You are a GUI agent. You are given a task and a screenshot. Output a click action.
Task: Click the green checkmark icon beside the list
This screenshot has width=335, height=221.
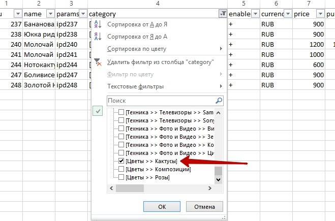(98, 111)
